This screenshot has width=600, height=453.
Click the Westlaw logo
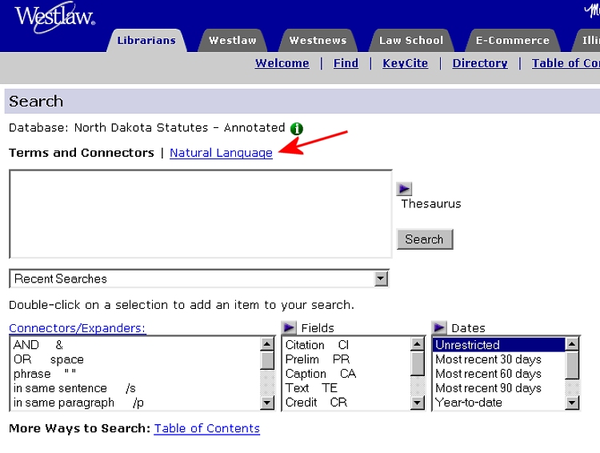[55, 18]
